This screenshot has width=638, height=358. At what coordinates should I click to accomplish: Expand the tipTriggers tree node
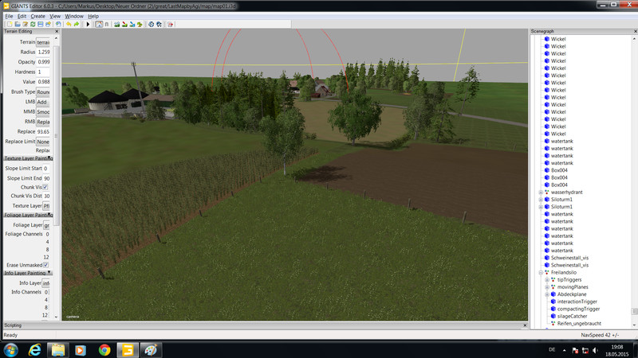click(546, 280)
